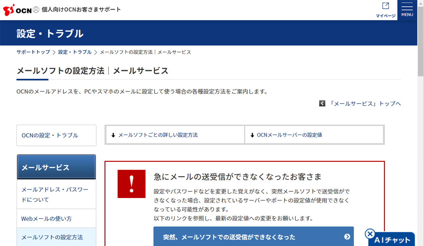Open 「メールサービス」トップへ link

(365, 103)
